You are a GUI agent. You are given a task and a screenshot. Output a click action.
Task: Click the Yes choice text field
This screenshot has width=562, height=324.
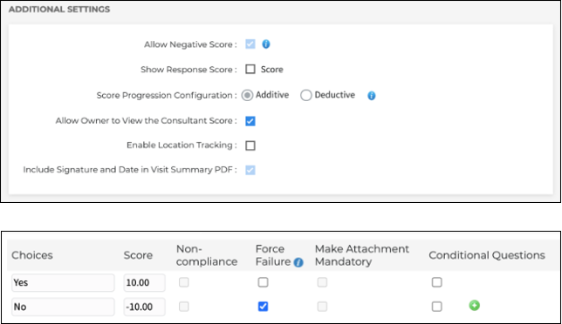(x=63, y=282)
